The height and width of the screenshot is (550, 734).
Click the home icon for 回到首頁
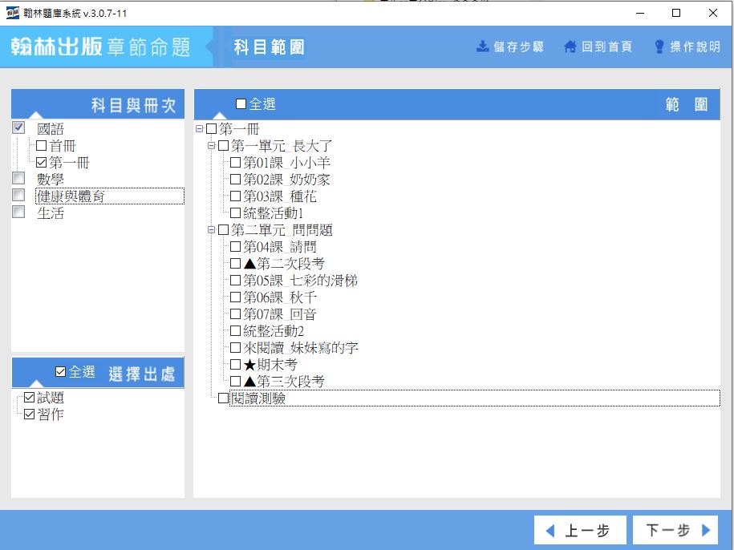570,47
